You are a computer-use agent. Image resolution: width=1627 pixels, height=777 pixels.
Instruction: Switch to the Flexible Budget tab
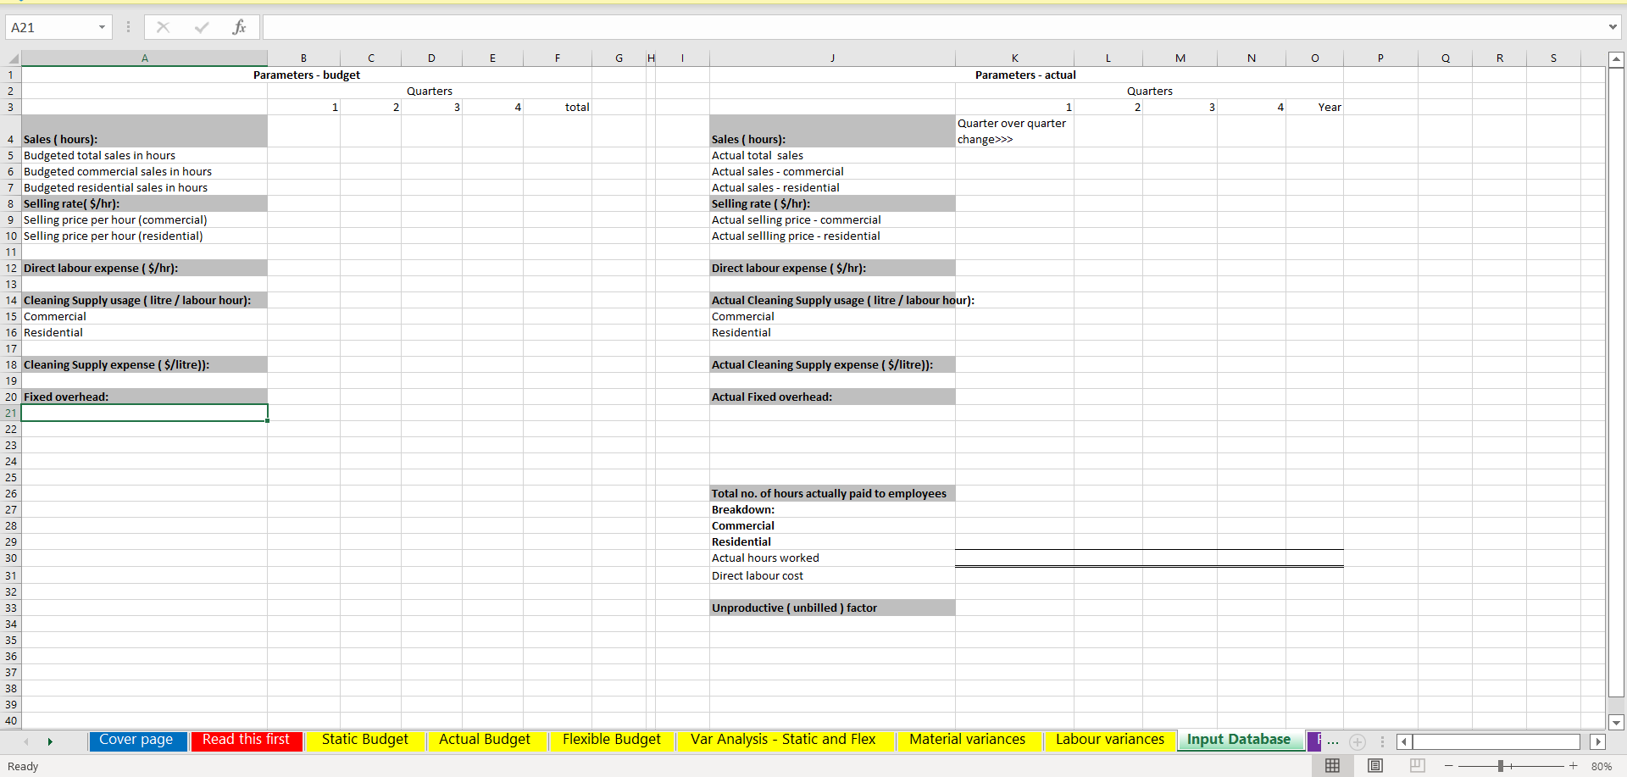coord(612,740)
